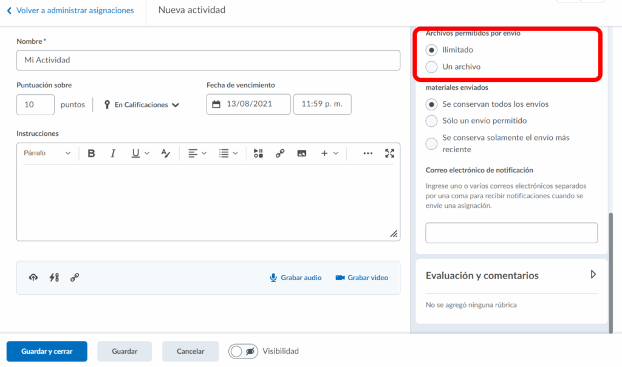Apply italic formatting in the editor toolbar
The width and height of the screenshot is (622, 367).
(x=113, y=153)
